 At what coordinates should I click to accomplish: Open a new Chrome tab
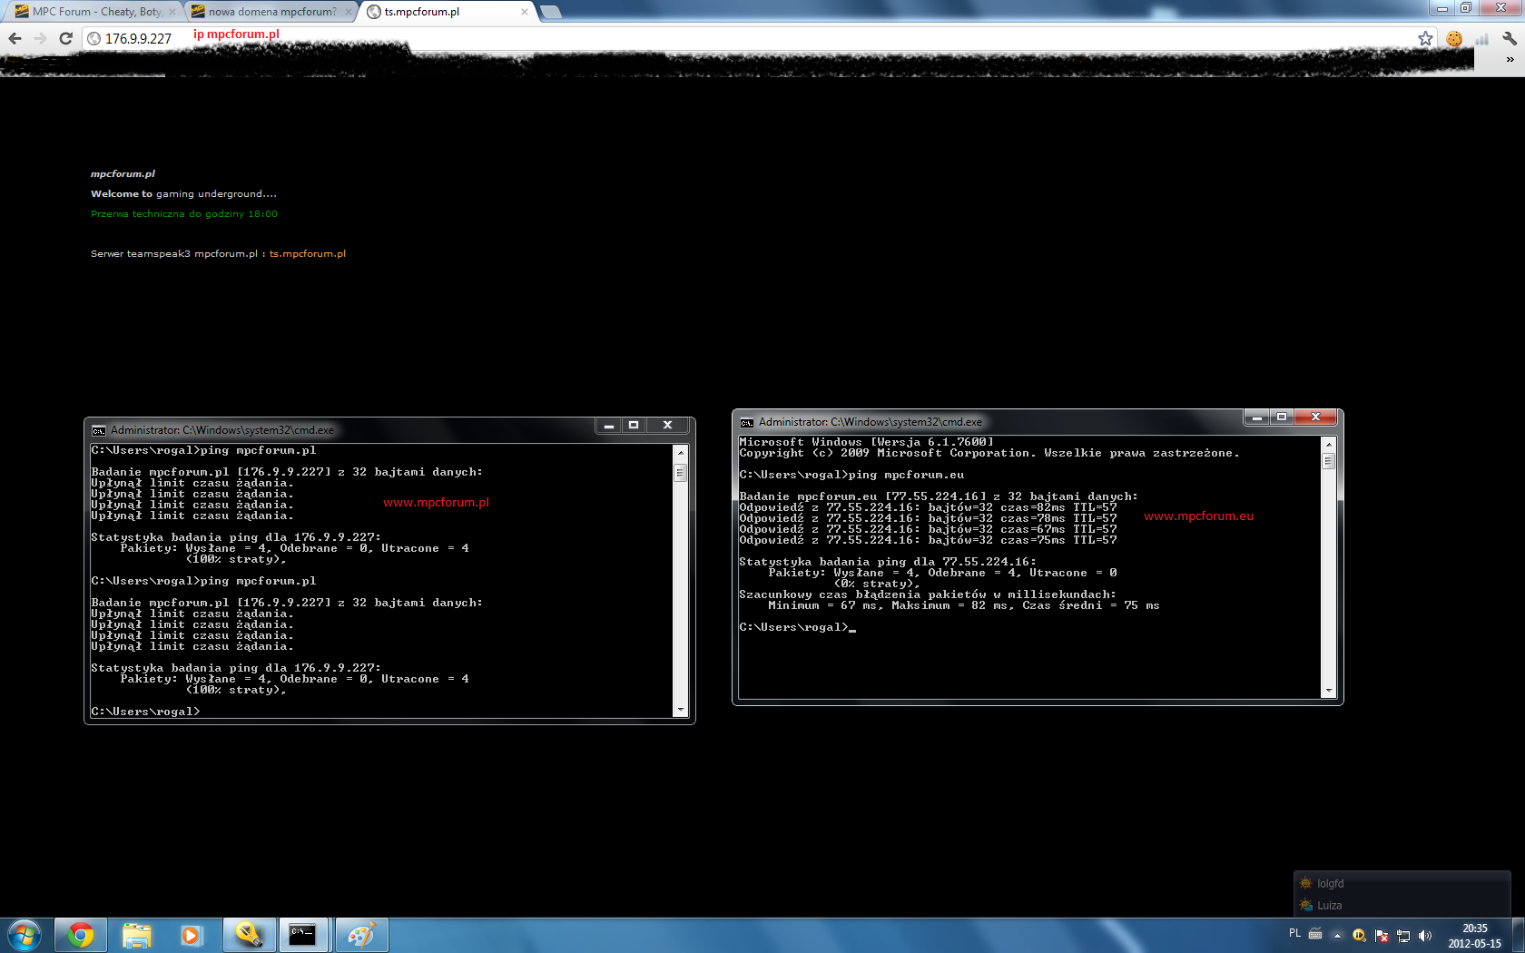550,12
